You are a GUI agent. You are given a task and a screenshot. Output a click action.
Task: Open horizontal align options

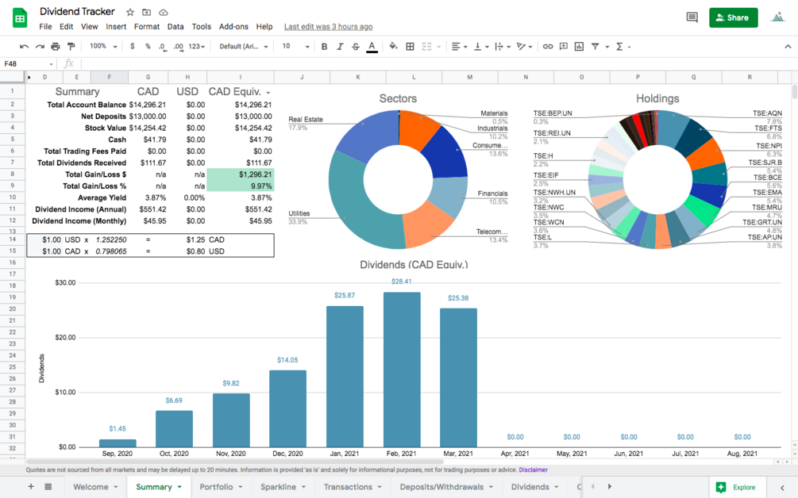[x=459, y=46]
